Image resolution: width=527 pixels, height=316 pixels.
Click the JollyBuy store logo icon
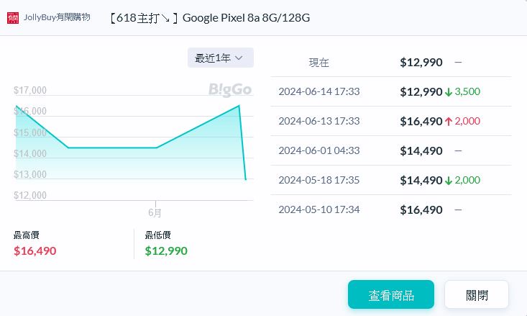click(x=13, y=18)
